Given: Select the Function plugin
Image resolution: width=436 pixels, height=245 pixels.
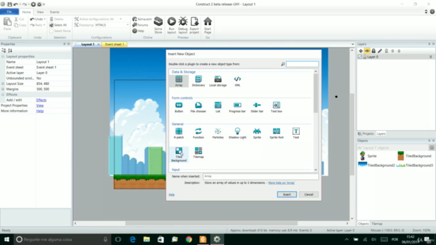Looking at the screenshot, I should (198, 133).
